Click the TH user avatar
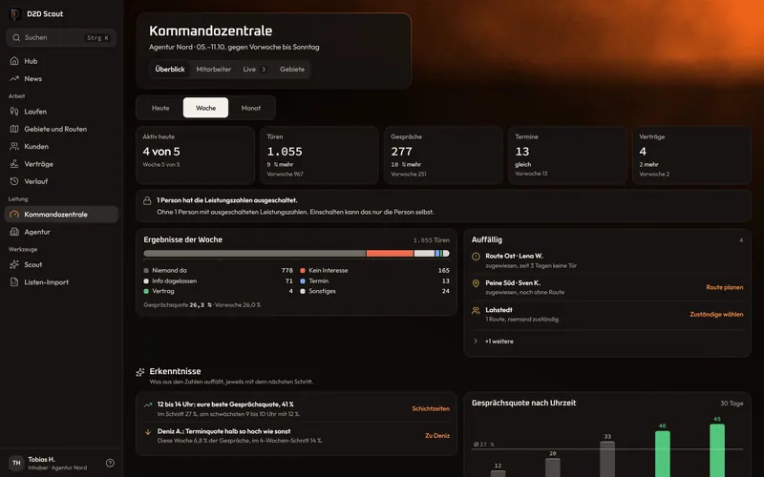 [x=16, y=463]
